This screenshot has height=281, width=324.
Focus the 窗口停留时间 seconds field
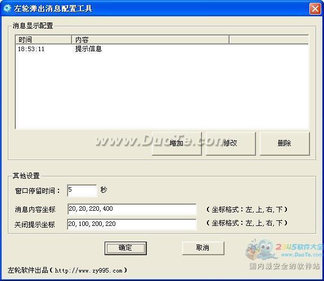point(82,191)
